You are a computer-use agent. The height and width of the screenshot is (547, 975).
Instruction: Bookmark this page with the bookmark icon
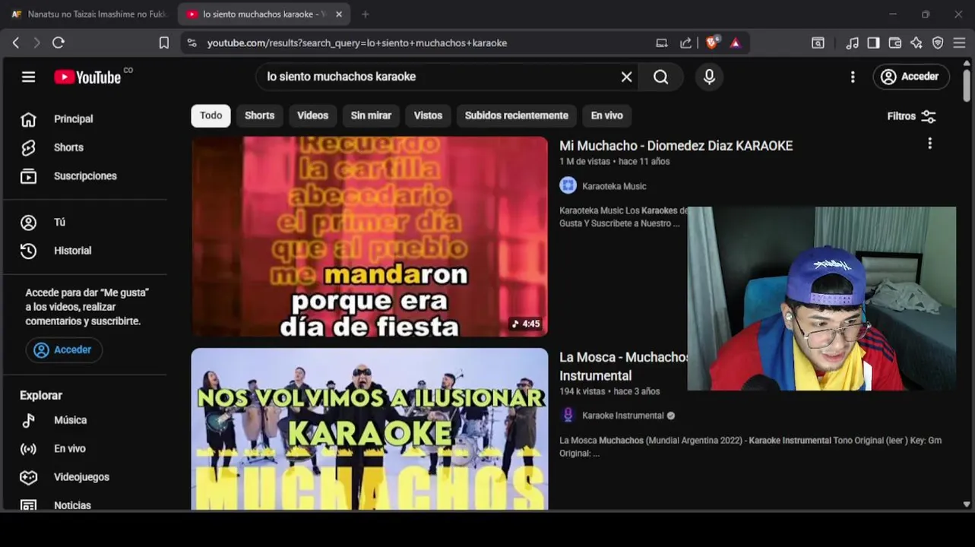coord(163,43)
